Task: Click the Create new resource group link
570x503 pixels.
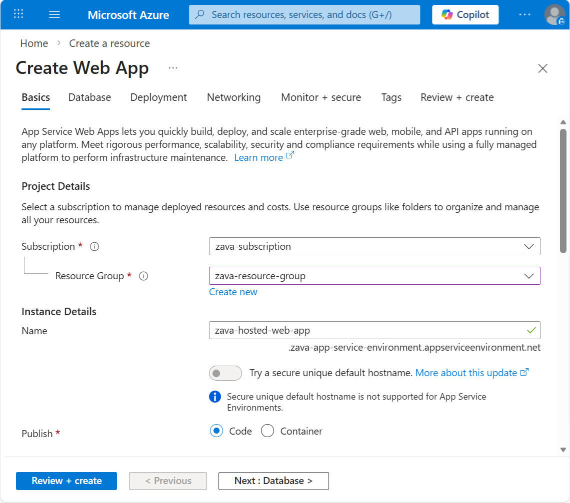Action: (x=233, y=292)
